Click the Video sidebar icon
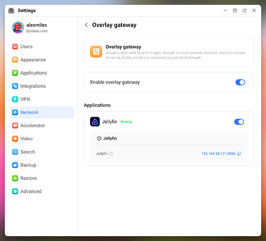 (x=15, y=139)
